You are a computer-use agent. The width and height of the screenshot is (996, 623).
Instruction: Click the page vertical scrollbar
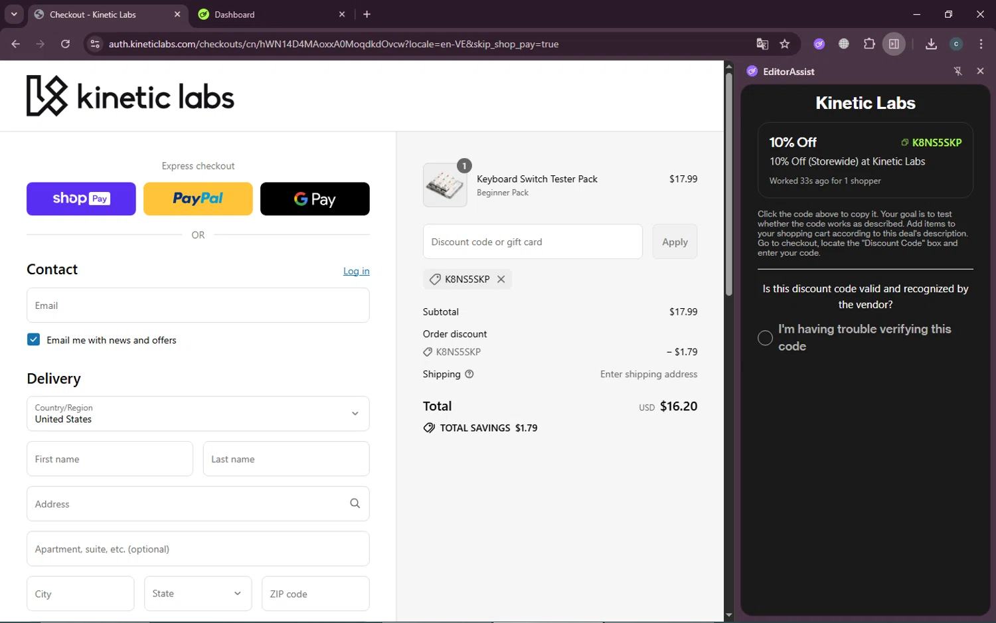728,184
